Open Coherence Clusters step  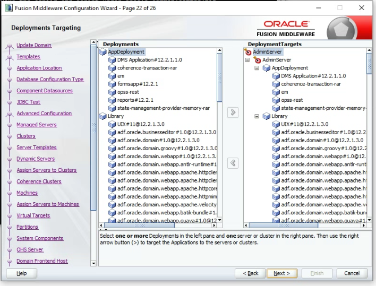click(x=39, y=181)
